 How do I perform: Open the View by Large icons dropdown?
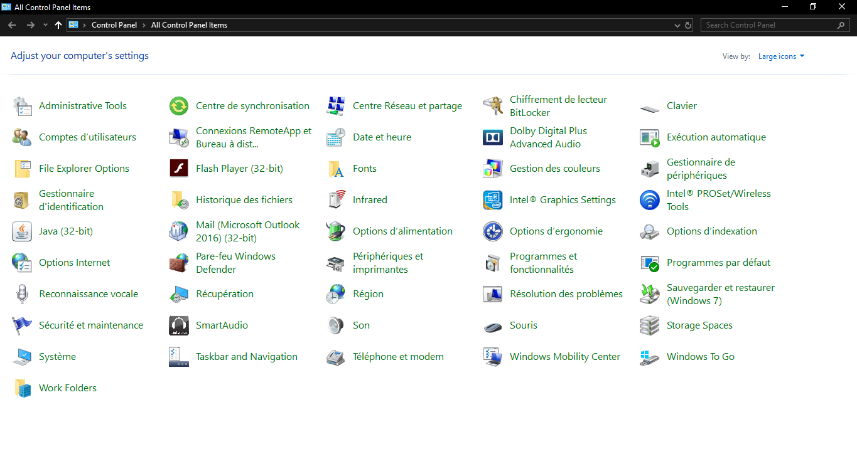[x=782, y=56]
